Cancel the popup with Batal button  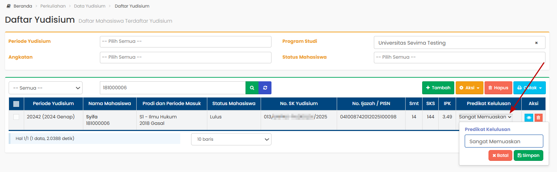(x=500, y=155)
